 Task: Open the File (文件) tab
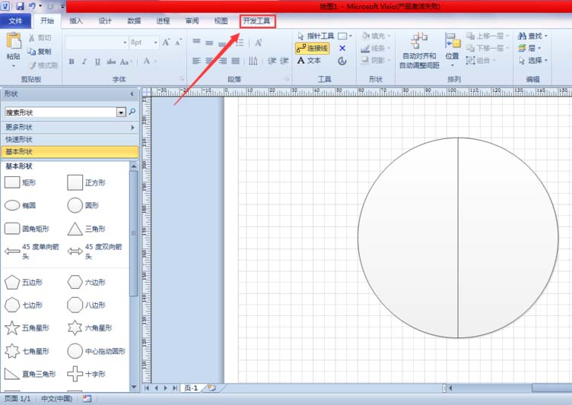(15, 21)
